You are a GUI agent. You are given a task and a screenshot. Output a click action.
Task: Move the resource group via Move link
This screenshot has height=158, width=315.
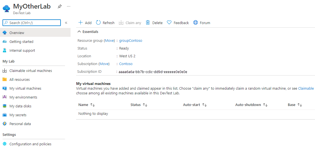coord(109,41)
